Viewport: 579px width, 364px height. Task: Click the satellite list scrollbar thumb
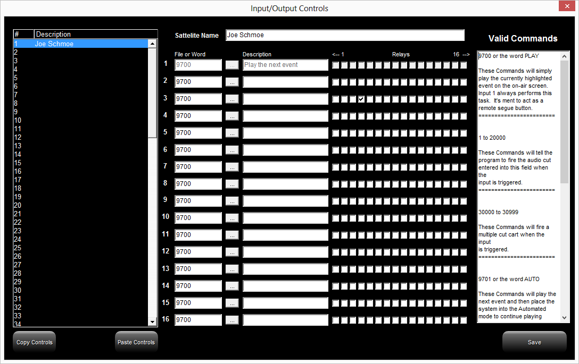pyautogui.click(x=152, y=92)
